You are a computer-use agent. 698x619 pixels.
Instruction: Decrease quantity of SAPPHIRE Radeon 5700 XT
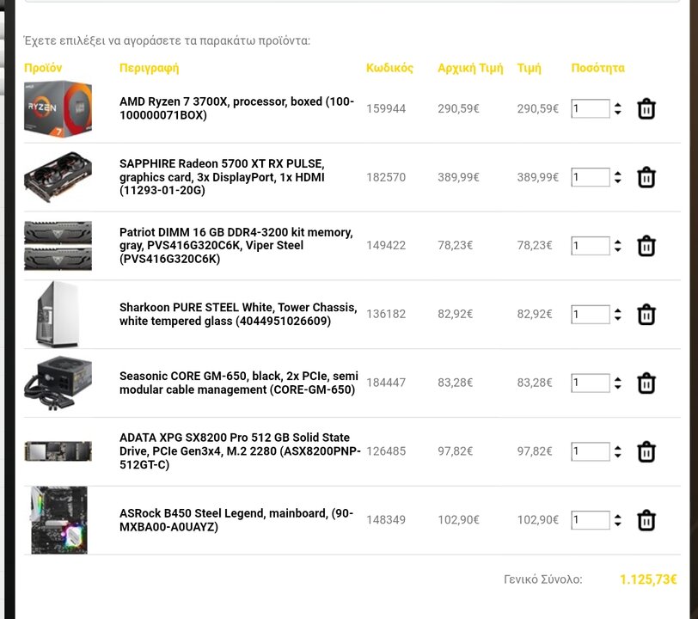coord(617,181)
